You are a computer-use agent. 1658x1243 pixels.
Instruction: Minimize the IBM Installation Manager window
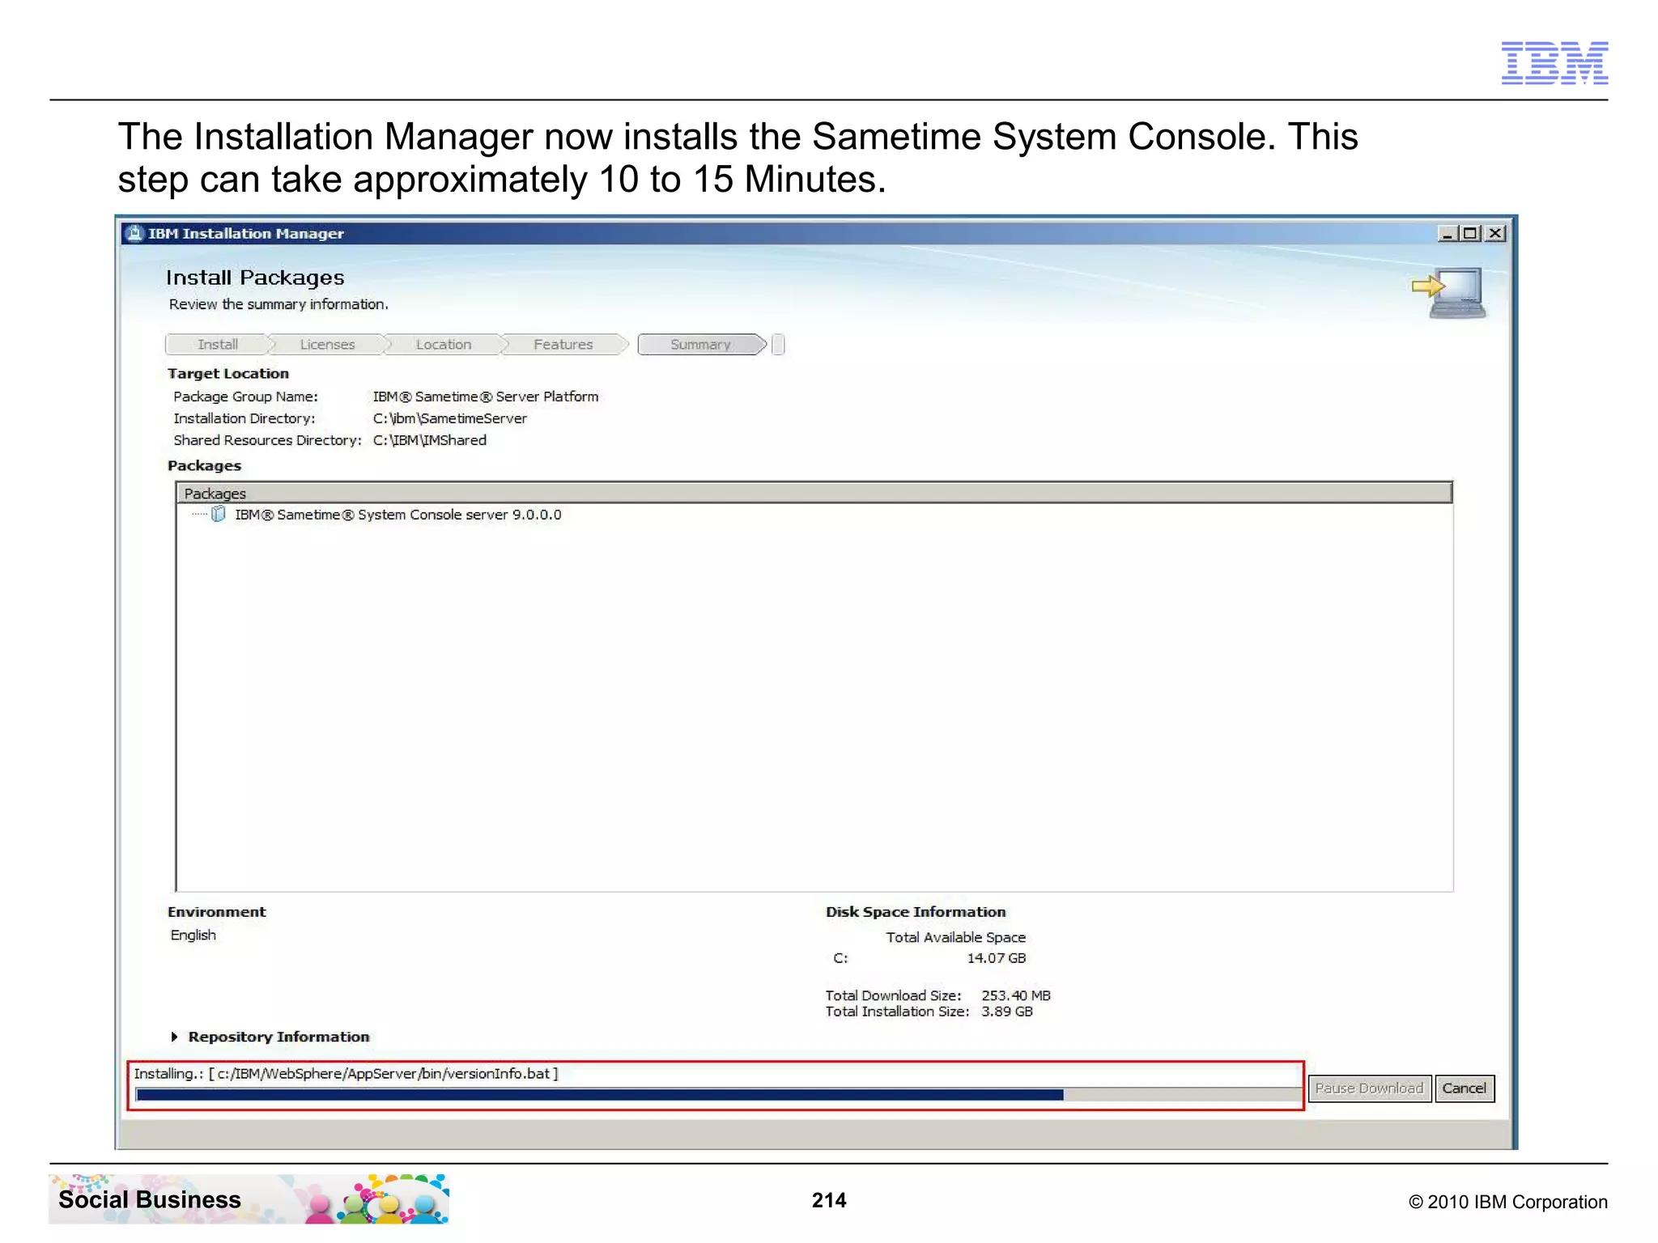pos(1448,233)
